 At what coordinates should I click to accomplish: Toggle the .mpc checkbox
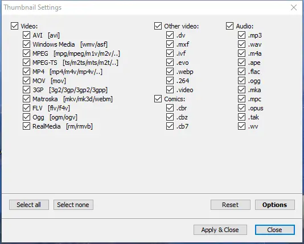click(241, 99)
